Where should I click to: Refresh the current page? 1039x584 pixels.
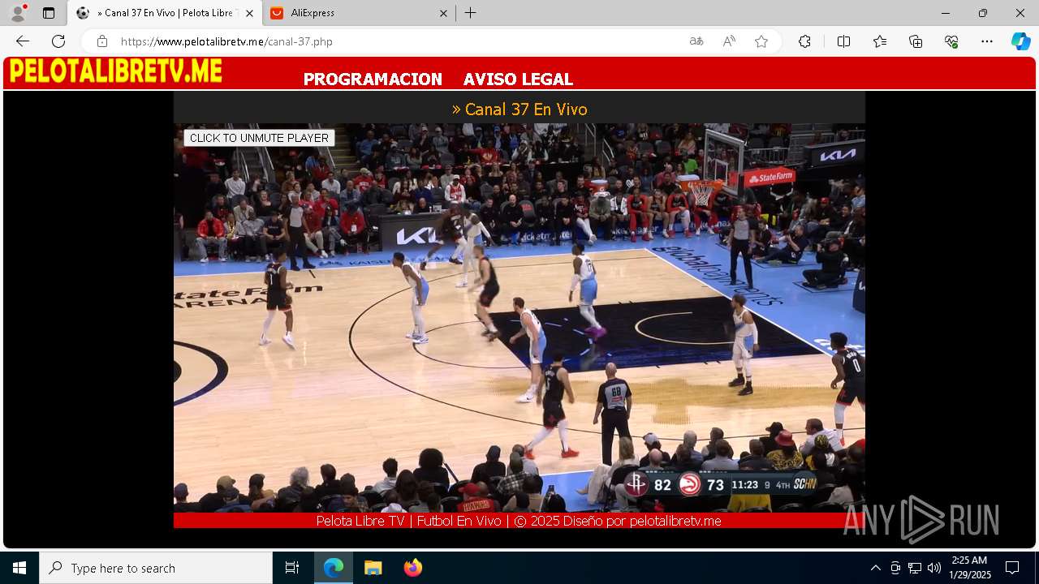[58, 41]
